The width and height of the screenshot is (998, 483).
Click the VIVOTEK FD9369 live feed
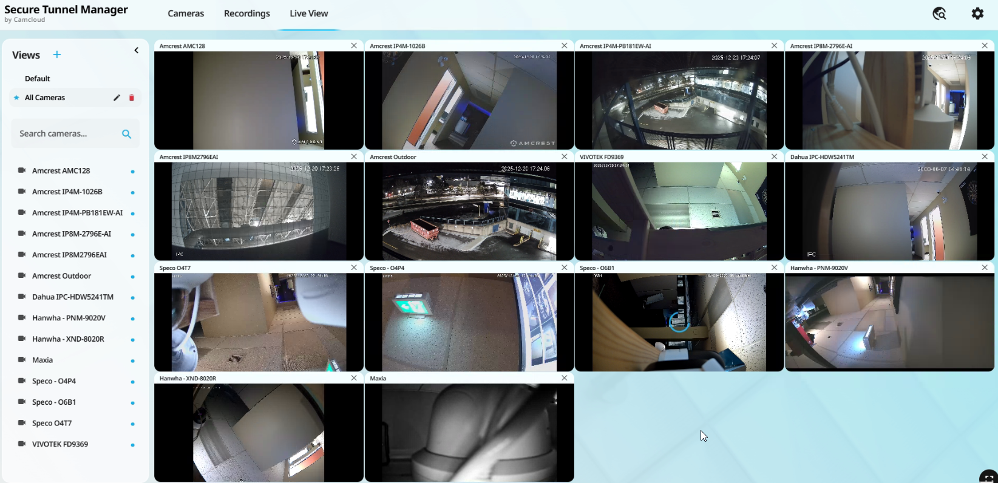[679, 211]
